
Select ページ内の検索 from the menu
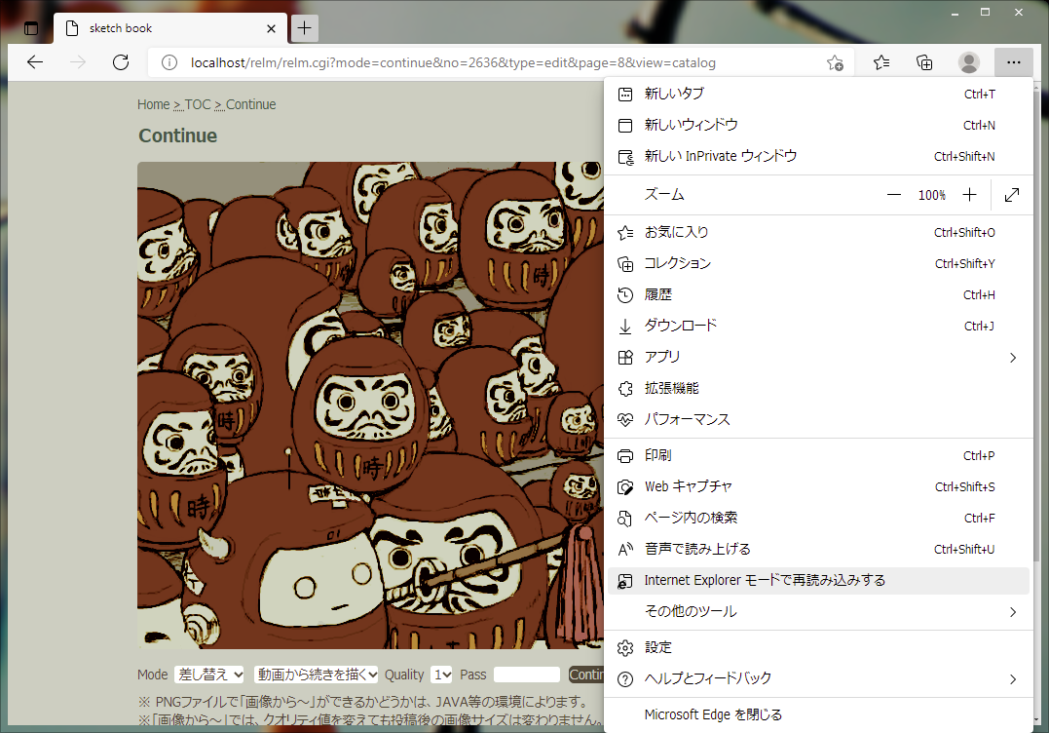tap(818, 519)
